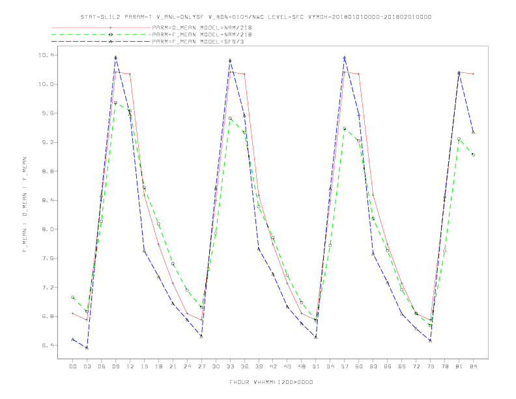Click x-axis tick label 30
The height and width of the screenshot is (399, 516).
click(x=216, y=366)
